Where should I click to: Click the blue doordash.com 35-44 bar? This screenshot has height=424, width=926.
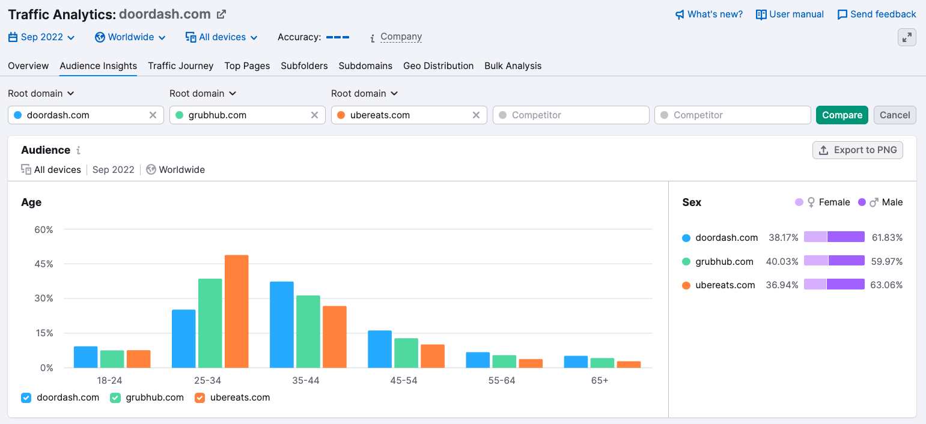coord(282,325)
